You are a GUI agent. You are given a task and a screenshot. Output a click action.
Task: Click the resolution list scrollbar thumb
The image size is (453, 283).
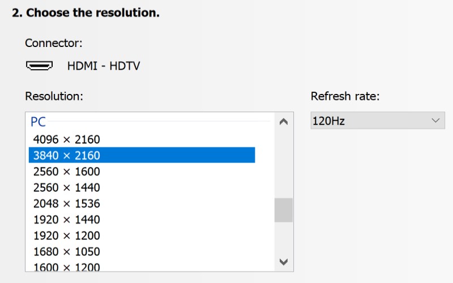coord(284,210)
